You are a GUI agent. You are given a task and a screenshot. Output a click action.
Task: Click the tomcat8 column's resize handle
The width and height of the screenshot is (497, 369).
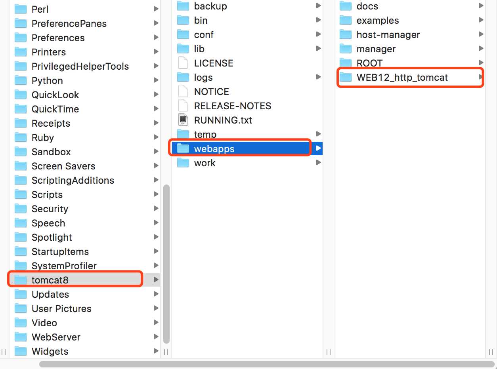coord(166,352)
